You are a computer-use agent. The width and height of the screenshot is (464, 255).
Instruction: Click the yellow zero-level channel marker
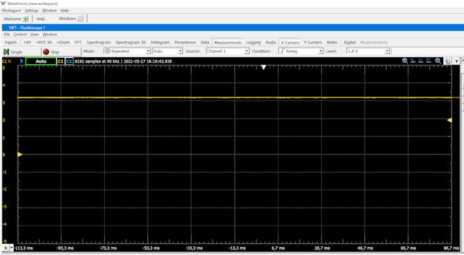click(x=20, y=155)
